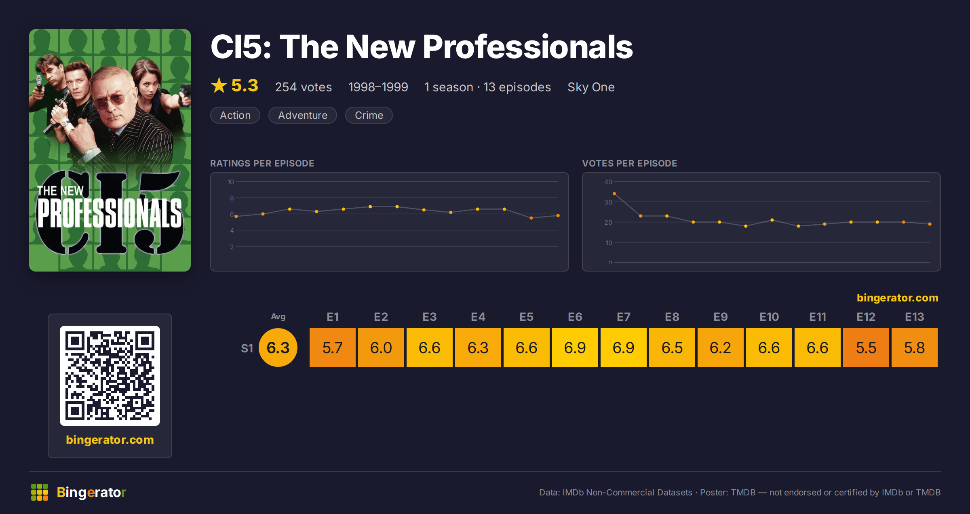Screen dimensions: 970x514
Task: Click the Bingerator grid logo icon
Action: click(x=40, y=492)
